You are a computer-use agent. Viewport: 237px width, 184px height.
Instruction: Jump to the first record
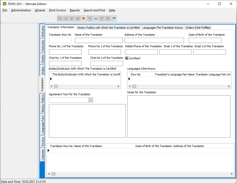coord(60,18)
